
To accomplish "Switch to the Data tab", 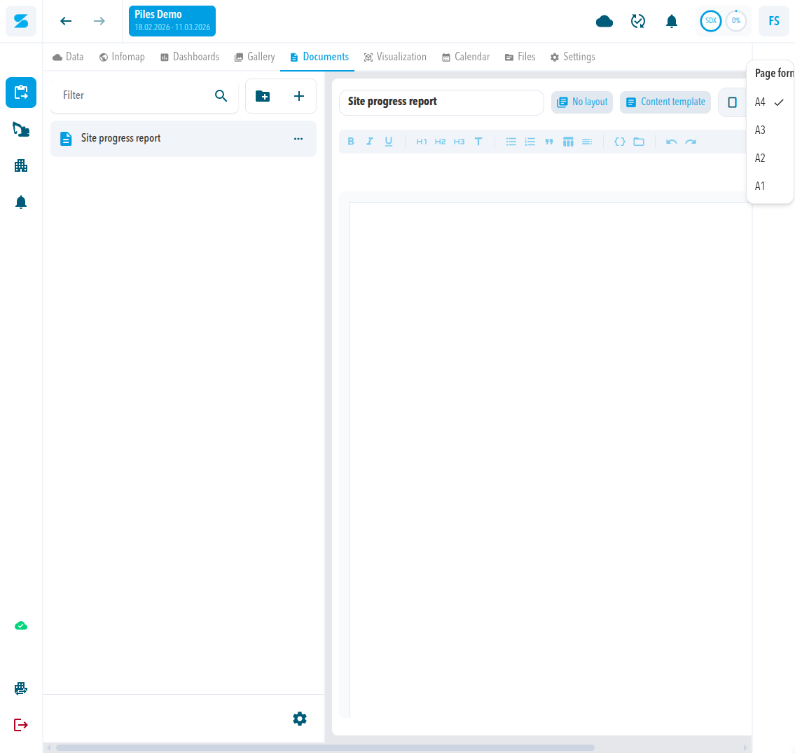I will click(x=68, y=57).
